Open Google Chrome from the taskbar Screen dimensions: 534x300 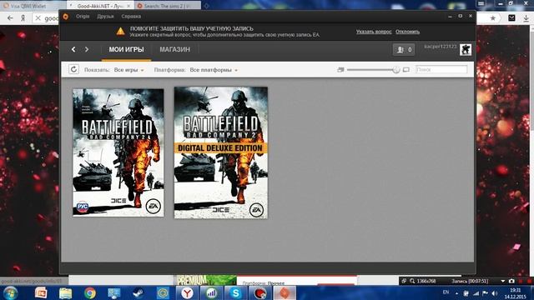click(90, 293)
